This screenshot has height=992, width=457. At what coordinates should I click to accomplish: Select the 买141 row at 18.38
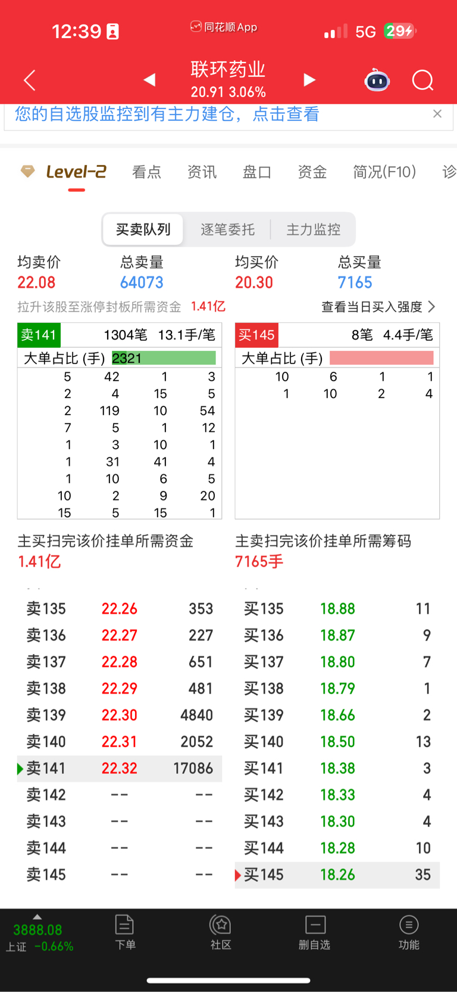(337, 769)
